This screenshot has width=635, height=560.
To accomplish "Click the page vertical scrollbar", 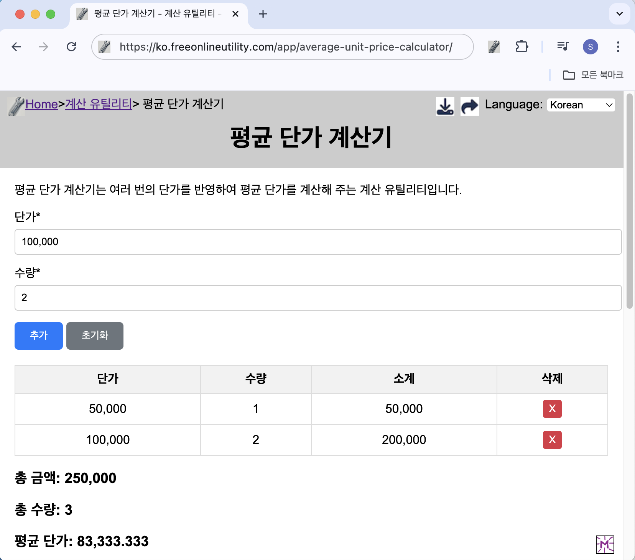I will (x=629, y=201).
